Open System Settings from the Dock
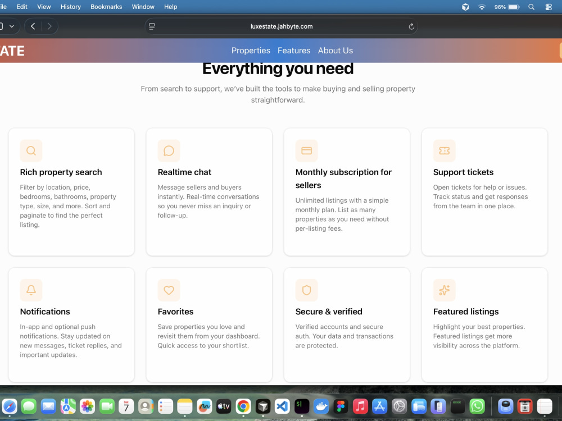The width and height of the screenshot is (562, 421). coord(399,406)
